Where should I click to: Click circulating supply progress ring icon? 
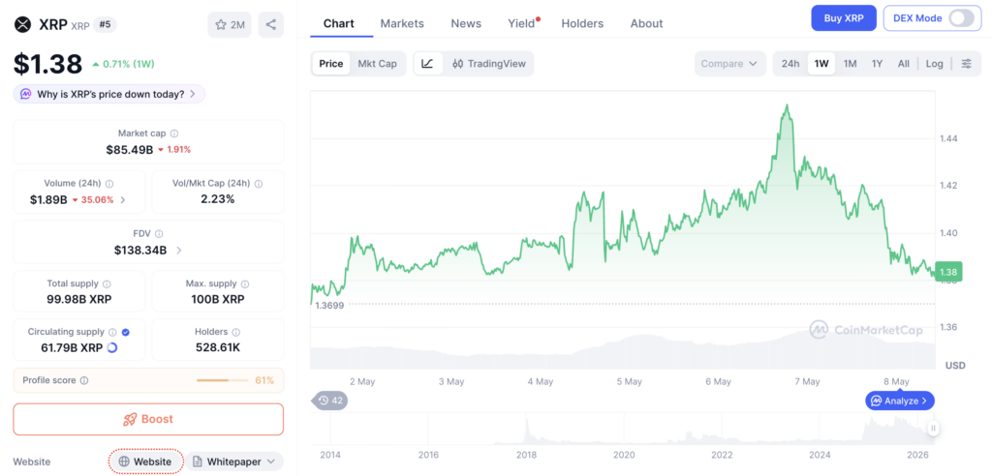coord(112,347)
